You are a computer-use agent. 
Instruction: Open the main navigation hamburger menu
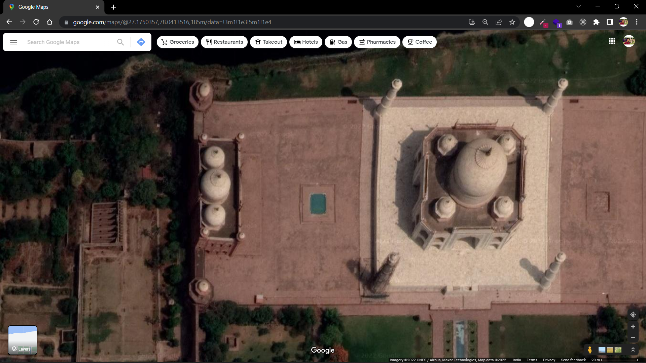tap(13, 42)
